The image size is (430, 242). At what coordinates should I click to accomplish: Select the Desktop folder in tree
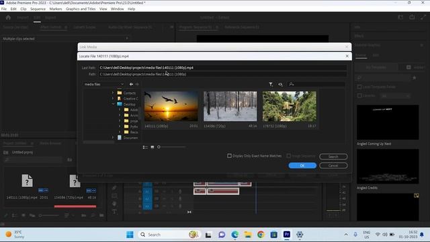tap(129, 104)
